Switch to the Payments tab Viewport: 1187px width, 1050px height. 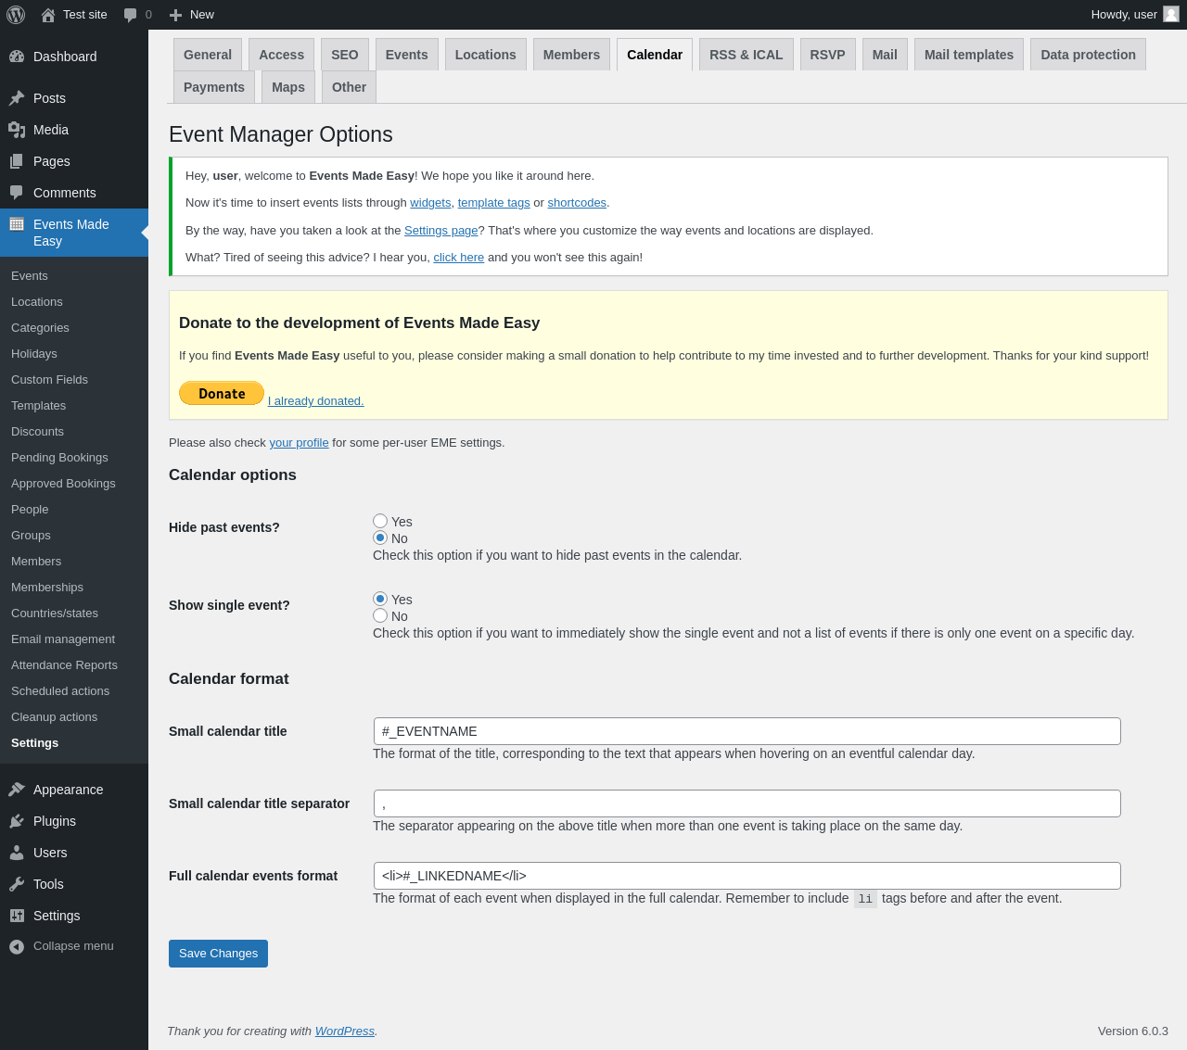(214, 87)
